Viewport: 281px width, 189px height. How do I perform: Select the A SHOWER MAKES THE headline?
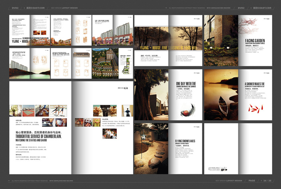coord(254,84)
